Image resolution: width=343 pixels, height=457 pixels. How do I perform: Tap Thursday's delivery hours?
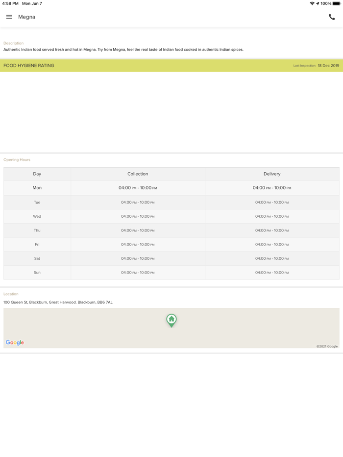click(x=272, y=230)
